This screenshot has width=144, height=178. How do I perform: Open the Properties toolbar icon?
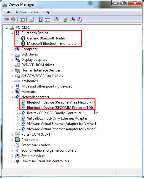click(x=31, y=19)
